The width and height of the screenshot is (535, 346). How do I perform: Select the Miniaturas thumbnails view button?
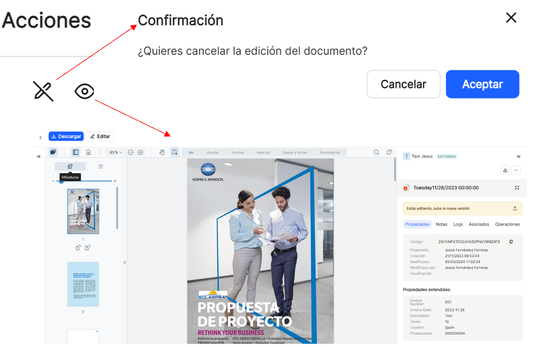pos(70,166)
